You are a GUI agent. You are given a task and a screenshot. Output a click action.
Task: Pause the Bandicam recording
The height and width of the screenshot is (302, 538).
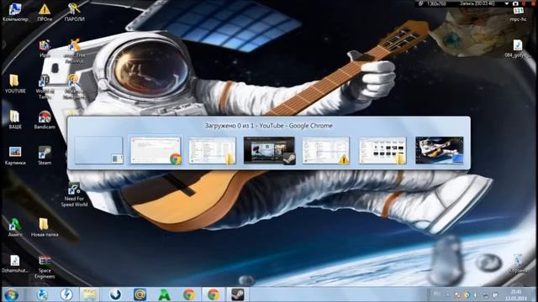coord(525,3)
